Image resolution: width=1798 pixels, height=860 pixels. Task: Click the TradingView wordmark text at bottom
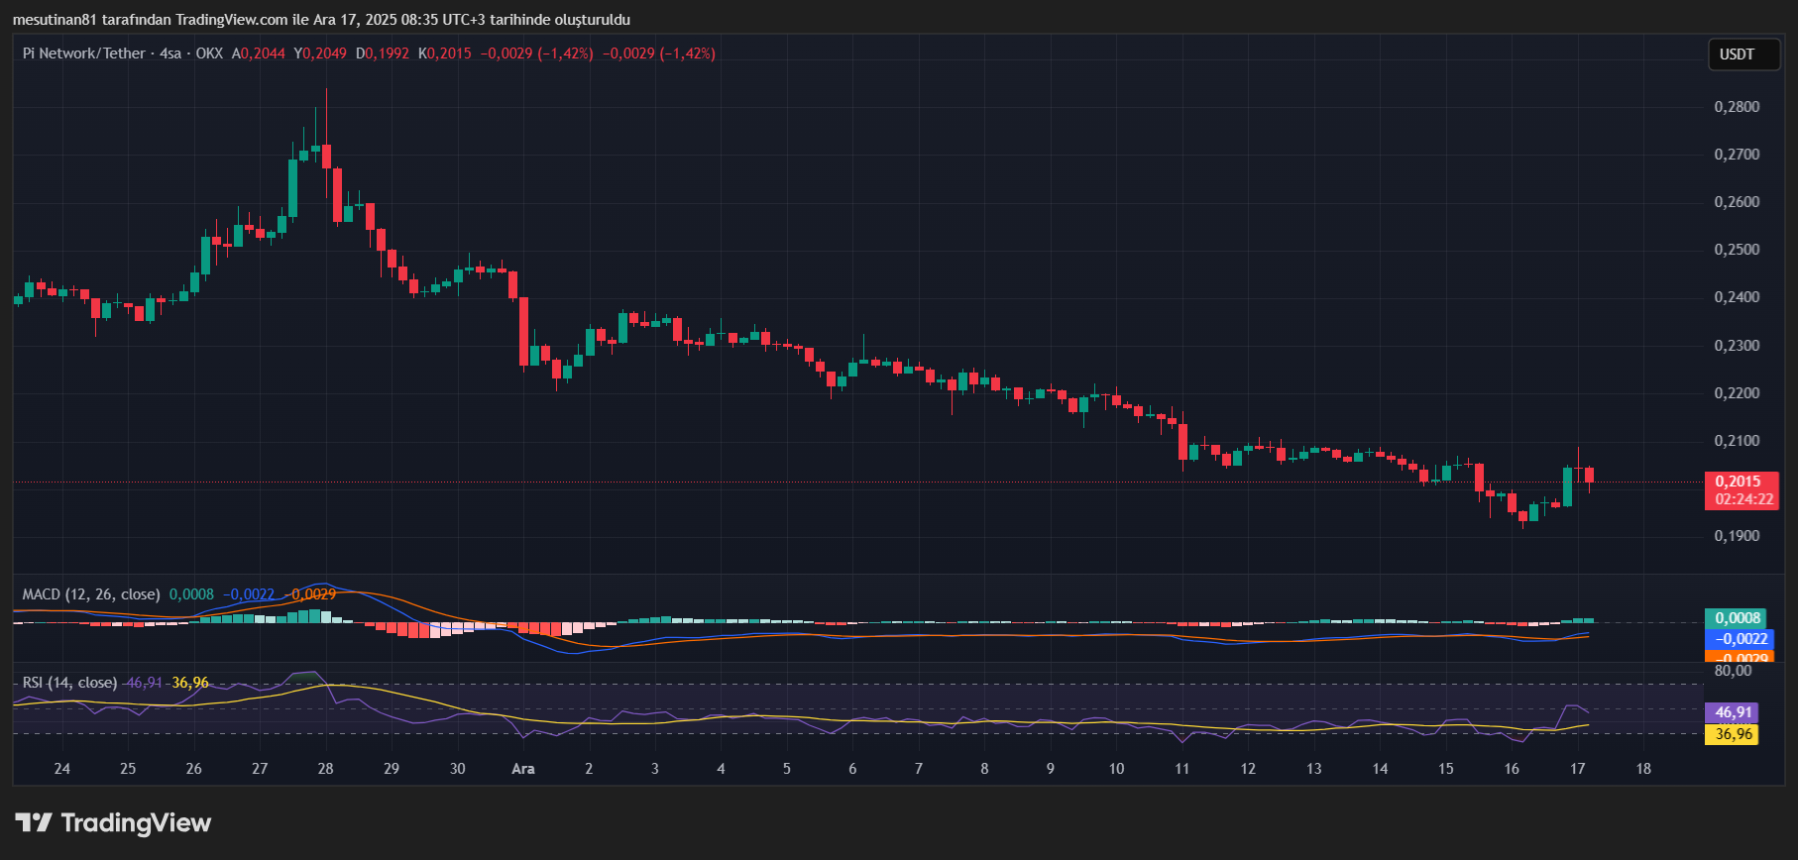(x=136, y=823)
